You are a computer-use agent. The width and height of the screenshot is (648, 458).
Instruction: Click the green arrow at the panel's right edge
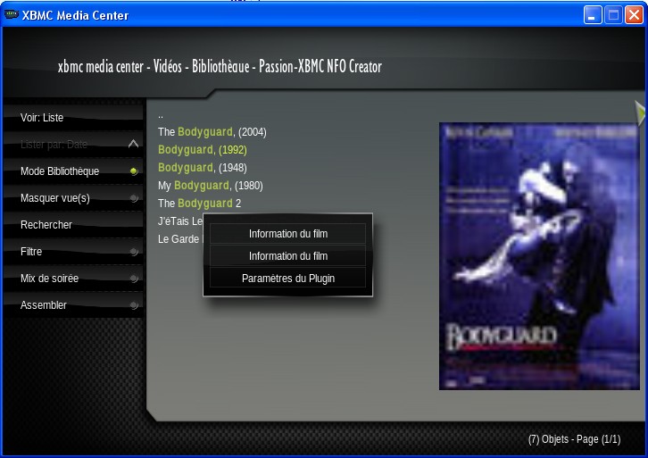click(x=639, y=111)
